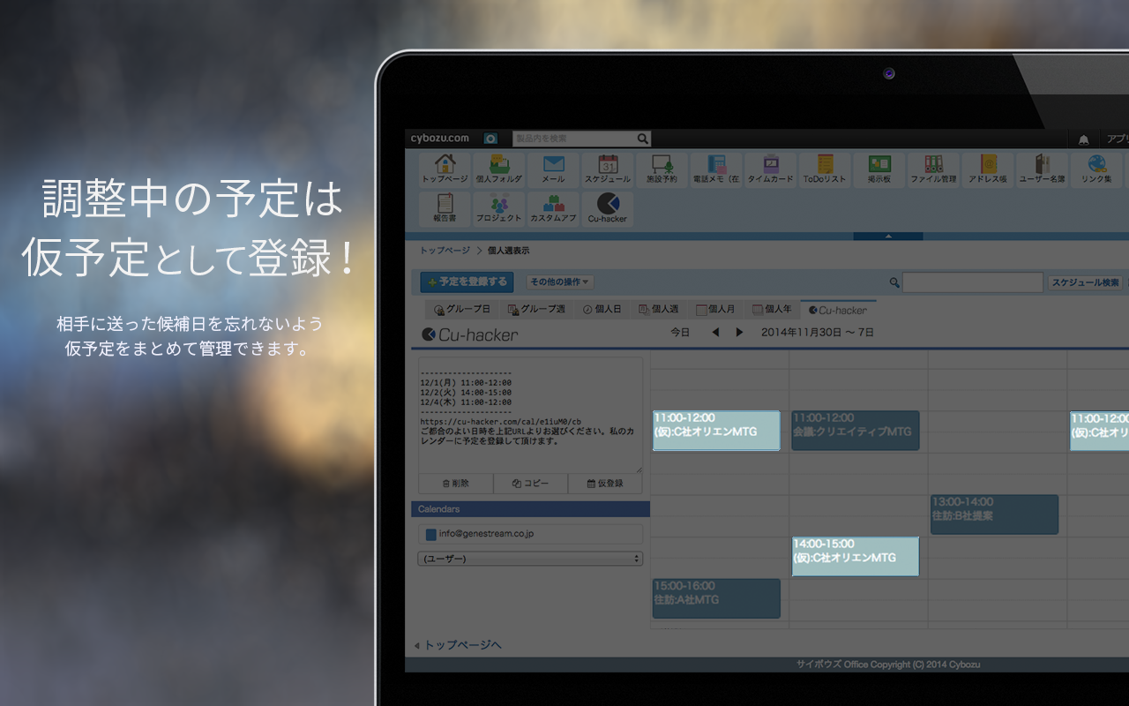Click the トップページへ link at bottom

pyautogui.click(x=462, y=645)
